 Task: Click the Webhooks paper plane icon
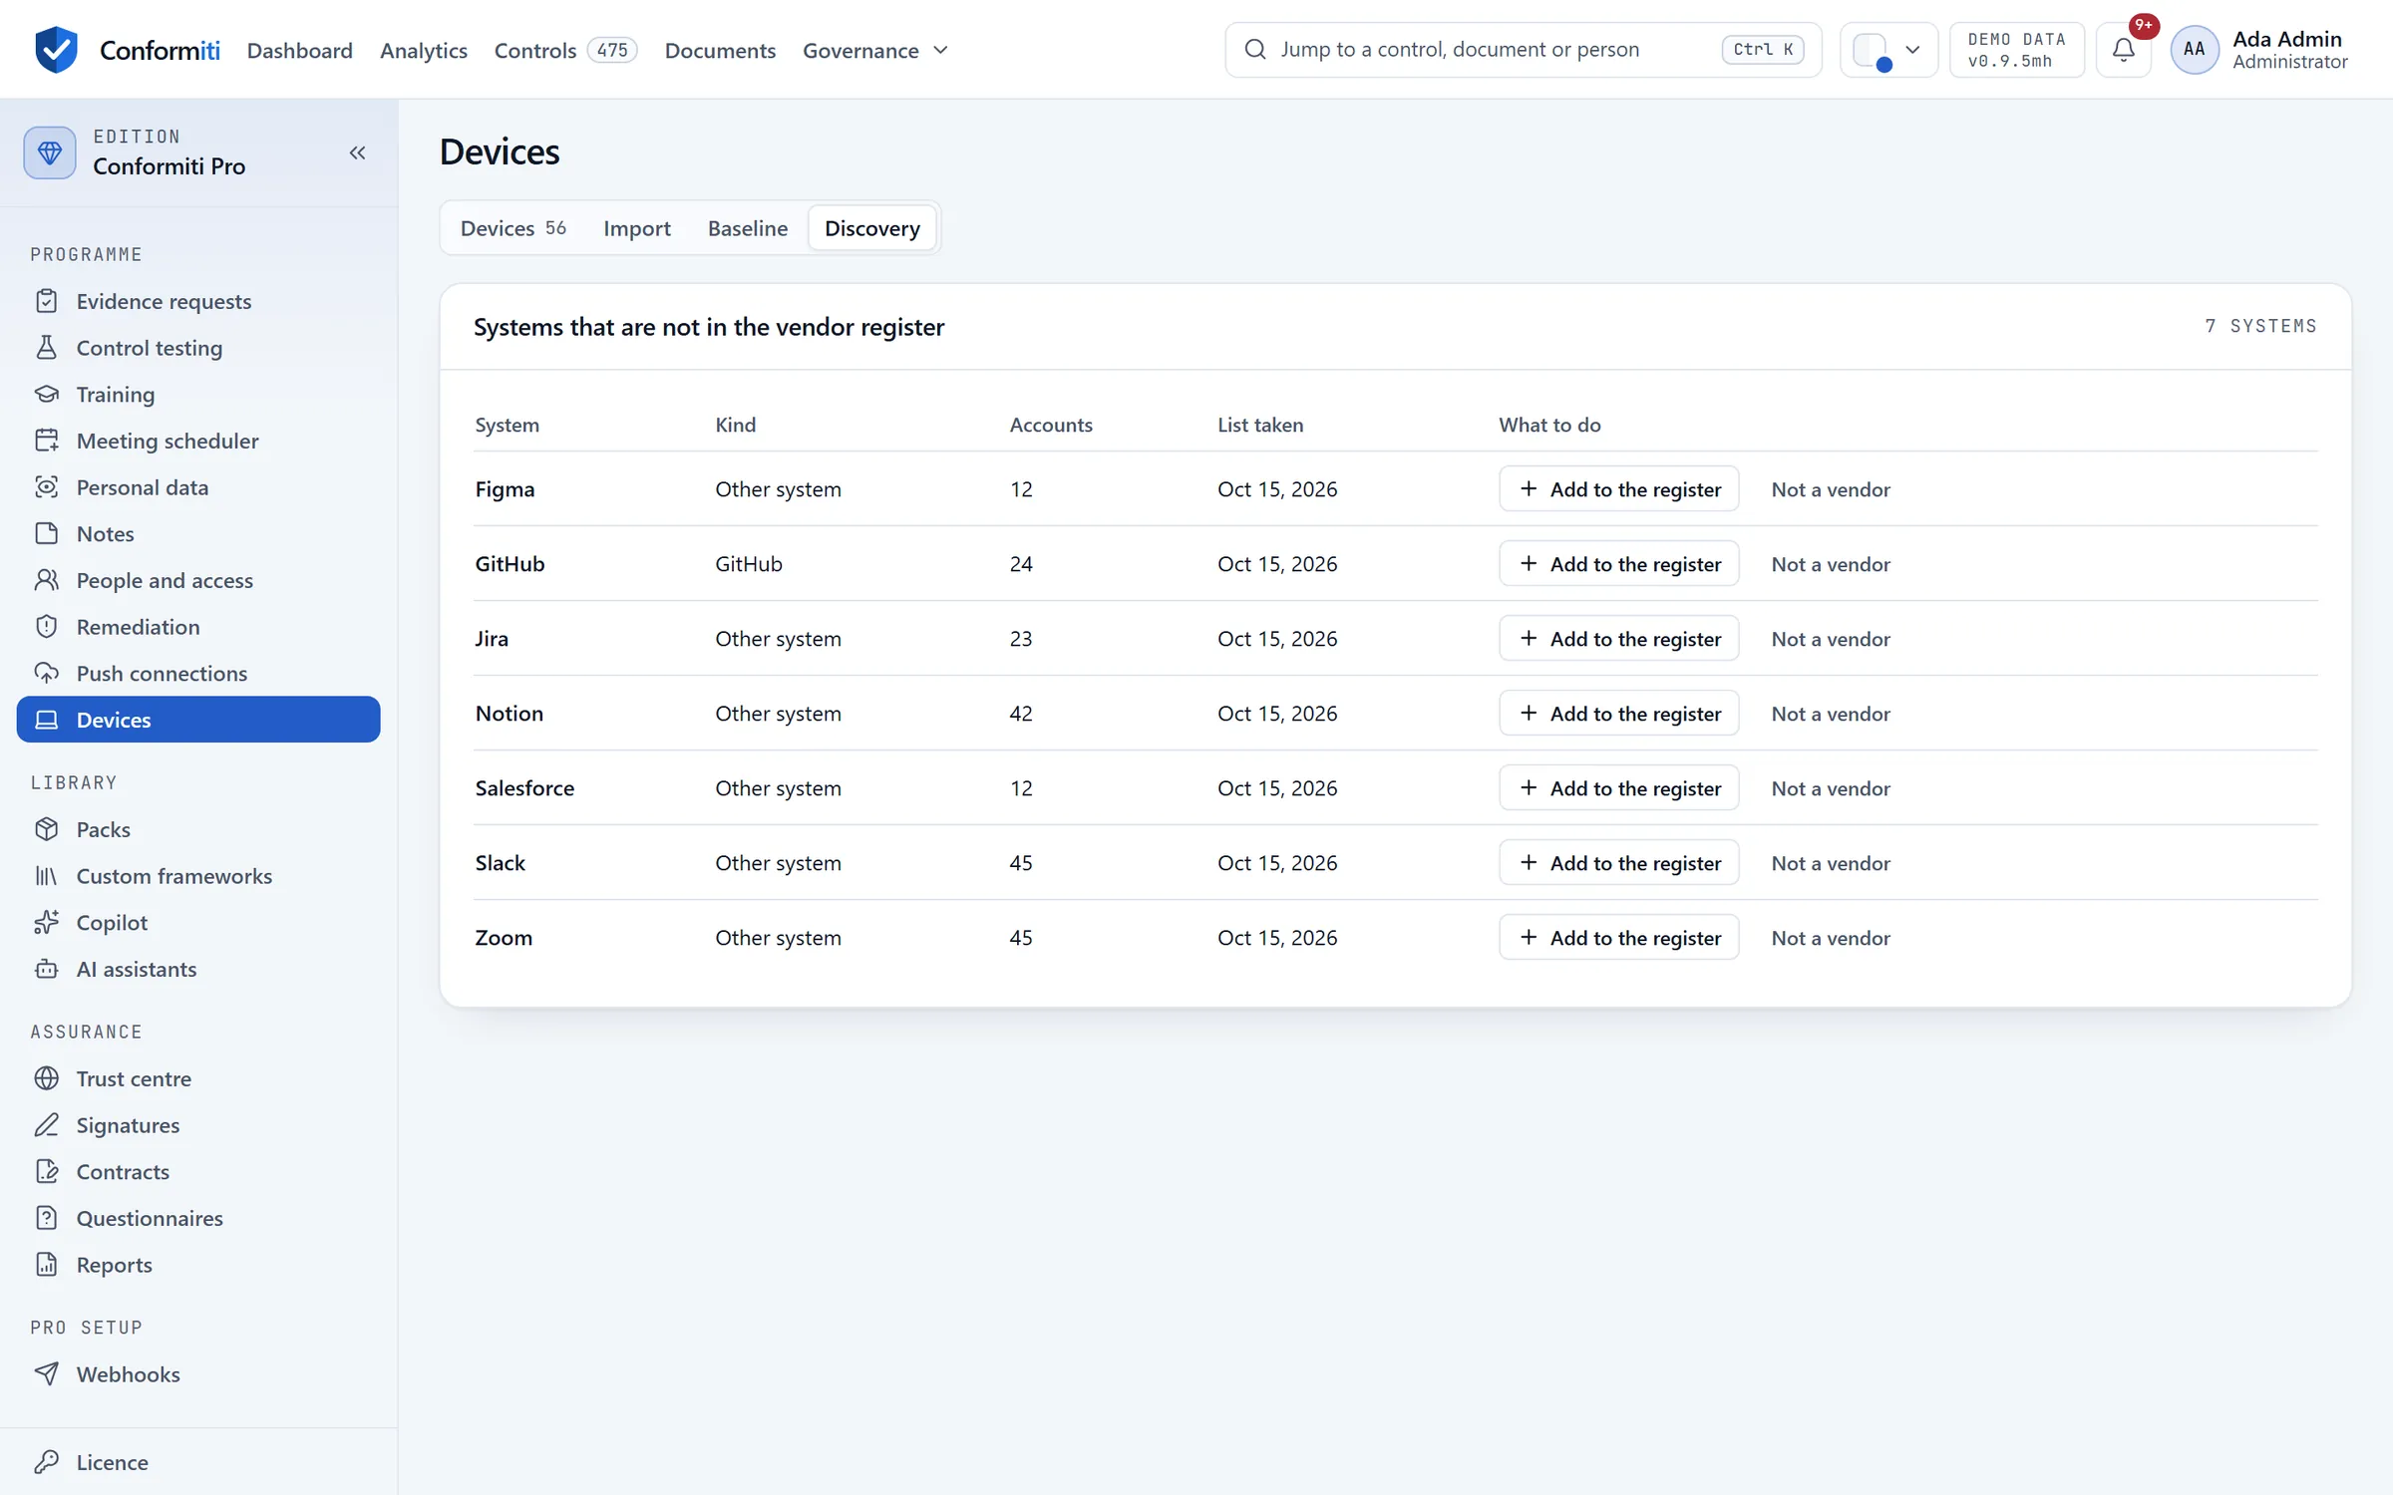[47, 1374]
